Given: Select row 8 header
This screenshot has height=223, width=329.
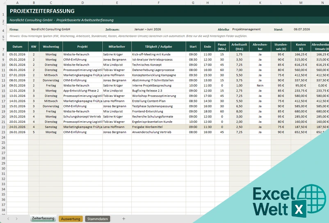Looking at the screenshot, I should (x=3, y=54).
